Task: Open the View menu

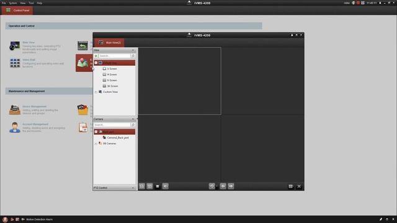Action: click(x=23, y=3)
